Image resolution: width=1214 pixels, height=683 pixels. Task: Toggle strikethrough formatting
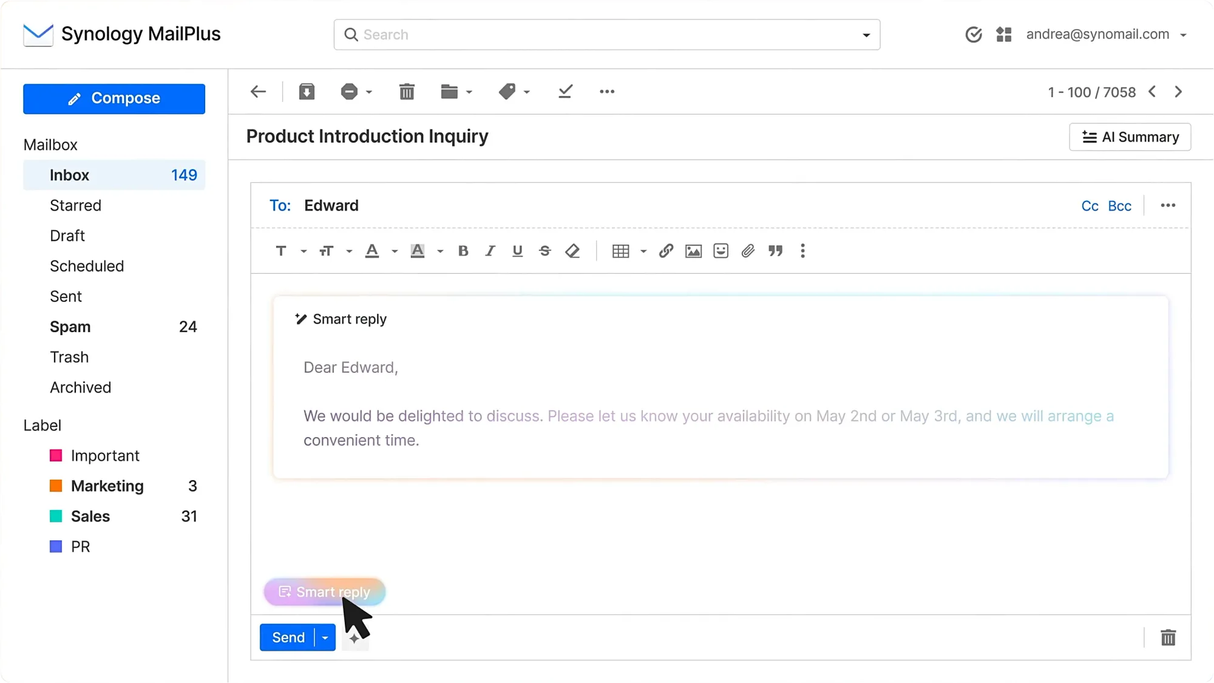click(x=545, y=251)
